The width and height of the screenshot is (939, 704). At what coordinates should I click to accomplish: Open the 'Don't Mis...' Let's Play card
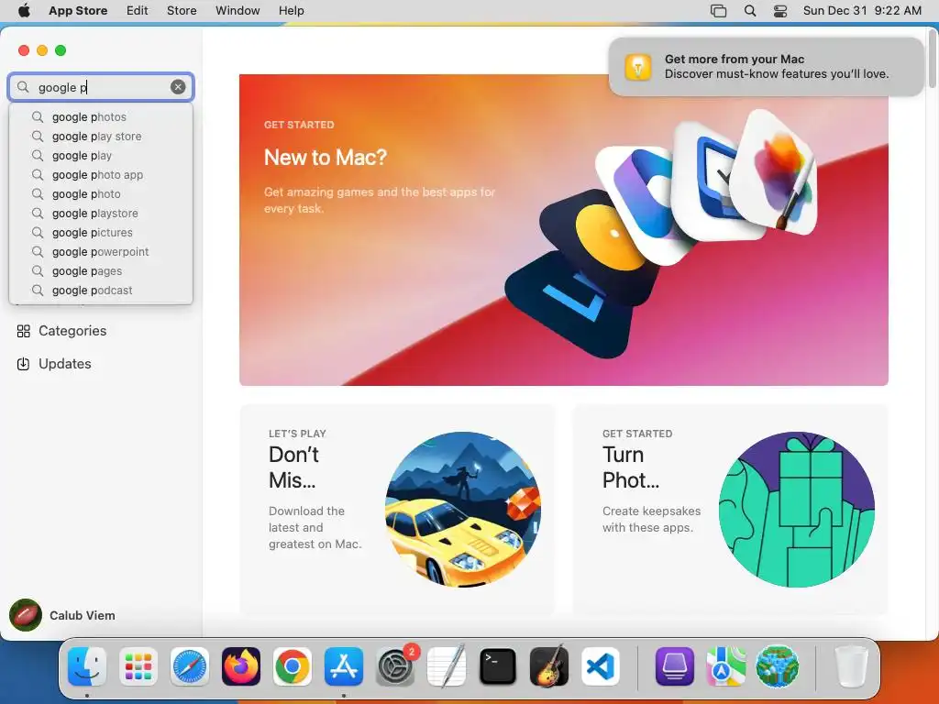click(x=398, y=509)
